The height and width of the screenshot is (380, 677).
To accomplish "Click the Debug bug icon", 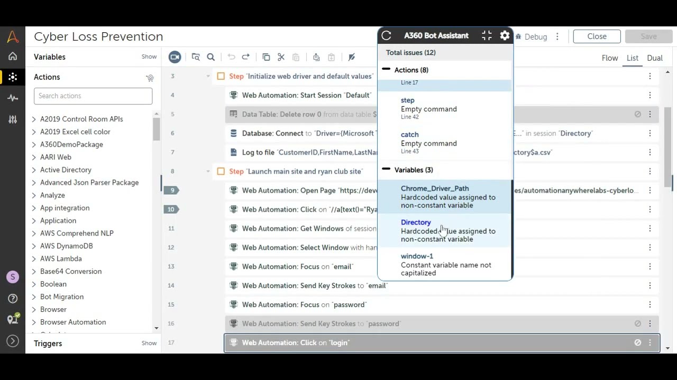I will [x=519, y=36].
